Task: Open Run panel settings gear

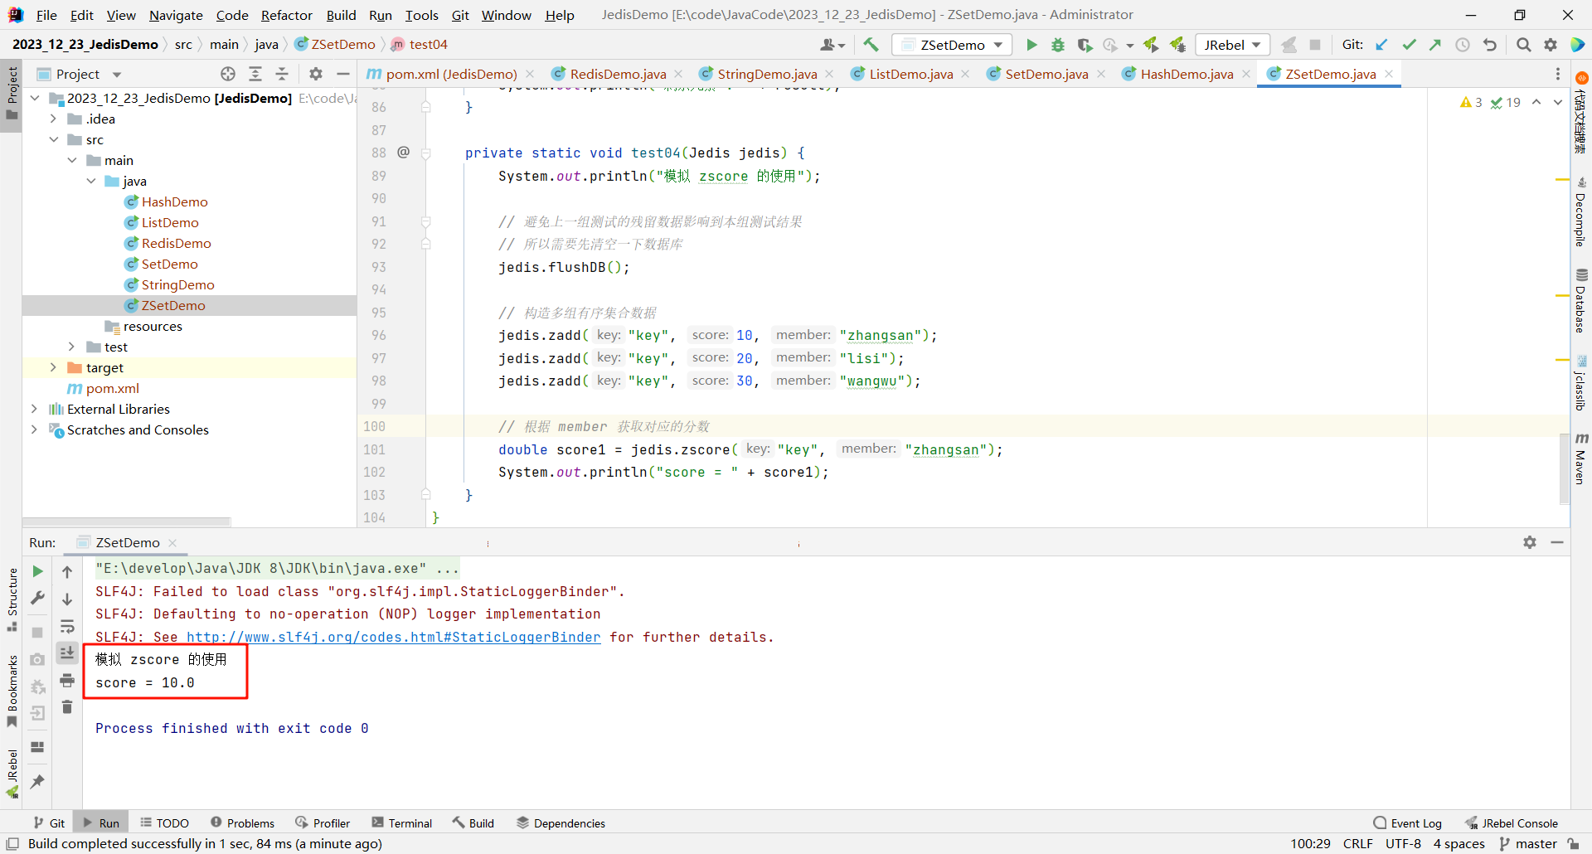Action: pyautogui.click(x=1530, y=542)
